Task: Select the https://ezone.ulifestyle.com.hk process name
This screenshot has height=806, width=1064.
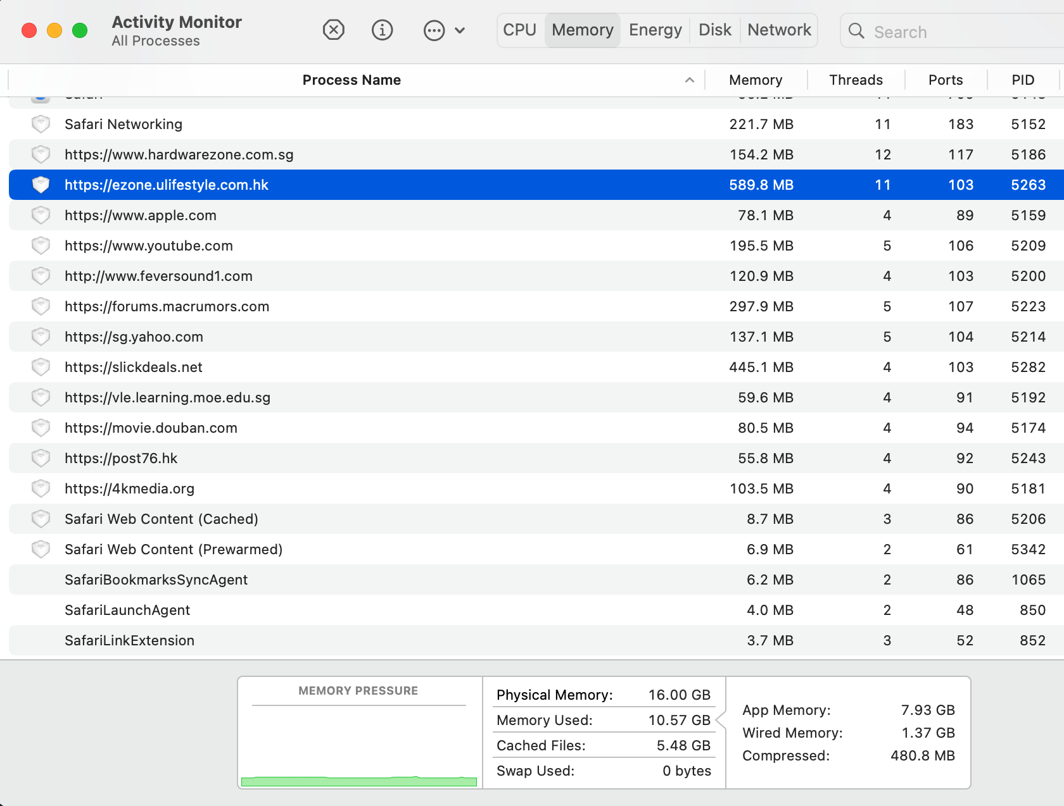Action: point(167,185)
